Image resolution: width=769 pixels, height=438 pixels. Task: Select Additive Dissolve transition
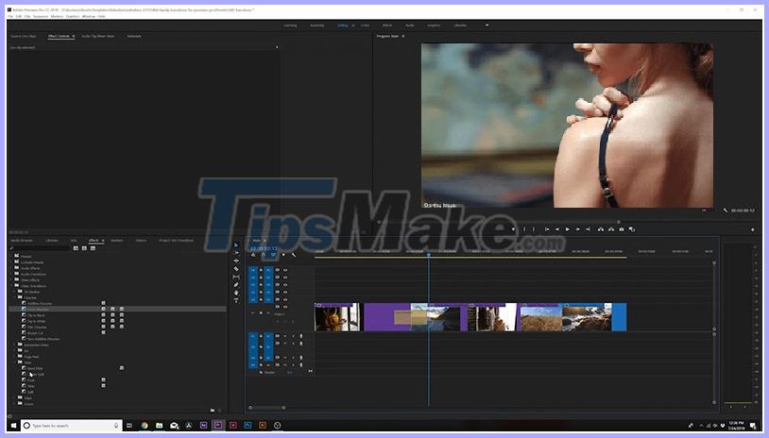(40, 304)
